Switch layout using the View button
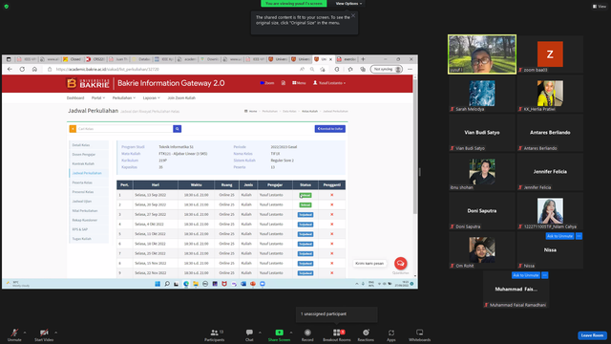This screenshot has height=344, width=611. (600, 7)
